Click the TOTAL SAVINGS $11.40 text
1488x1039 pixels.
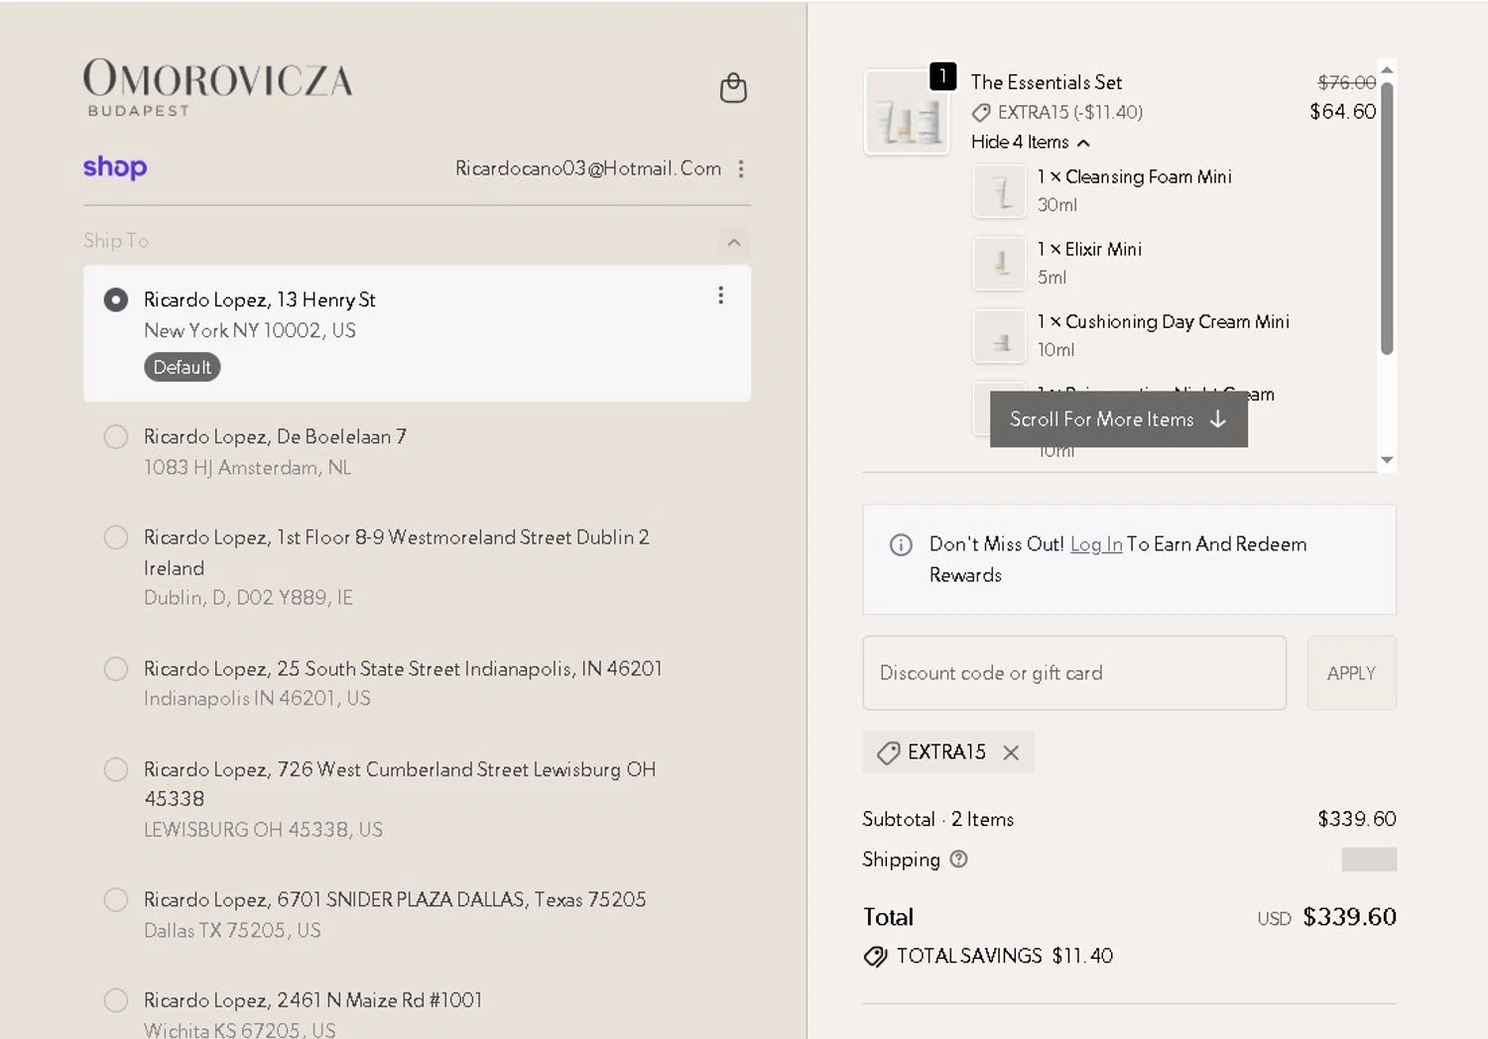click(1005, 956)
